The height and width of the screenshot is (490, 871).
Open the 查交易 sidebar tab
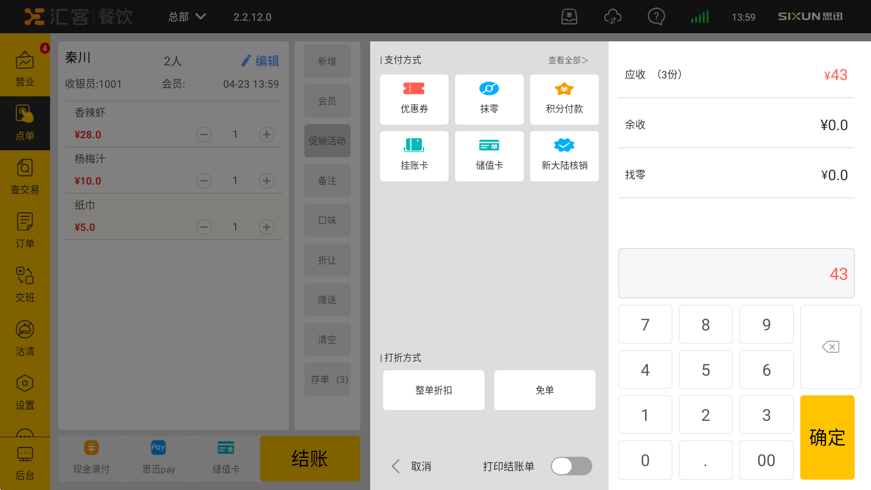click(25, 176)
